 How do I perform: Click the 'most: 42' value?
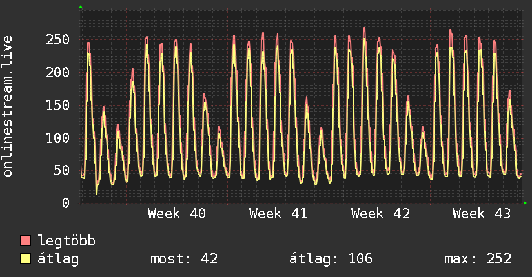[x=184, y=259]
